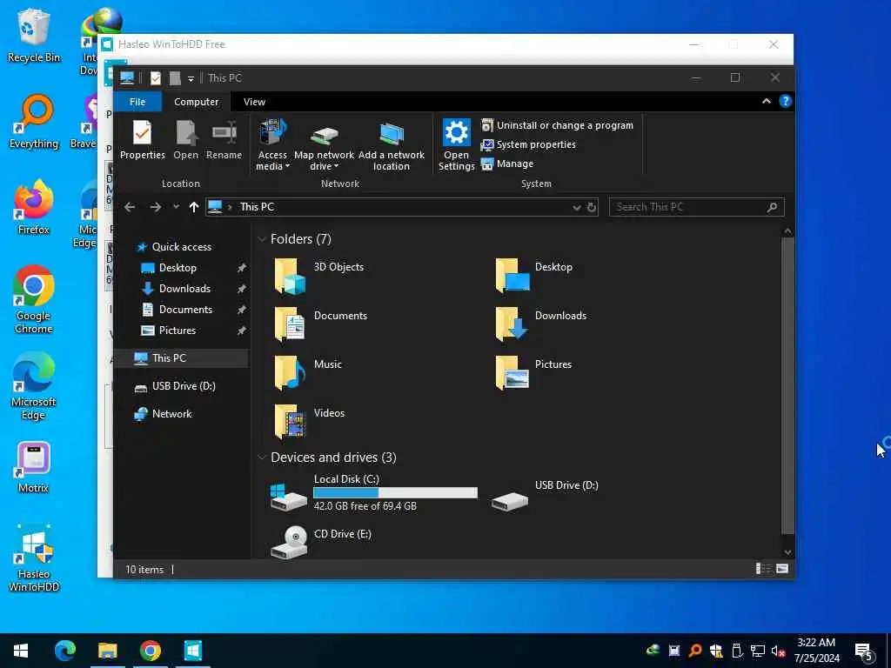Switch to large icons view layout
This screenshot has height=668, width=891.
pyautogui.click(x=782, y=569)
